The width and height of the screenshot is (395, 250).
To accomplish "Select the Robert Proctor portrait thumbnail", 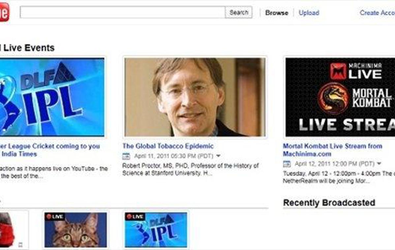I will click(x=195, y=97).
